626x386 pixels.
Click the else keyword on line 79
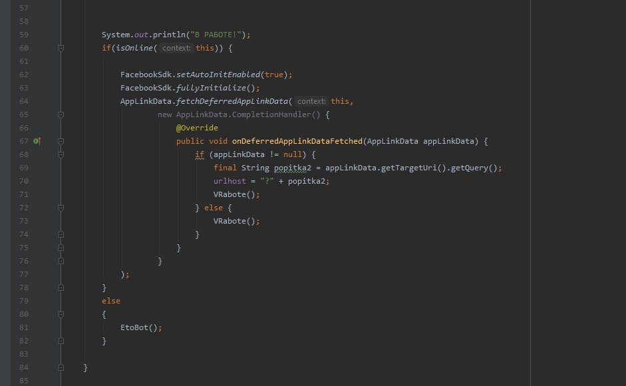(111, 301)
